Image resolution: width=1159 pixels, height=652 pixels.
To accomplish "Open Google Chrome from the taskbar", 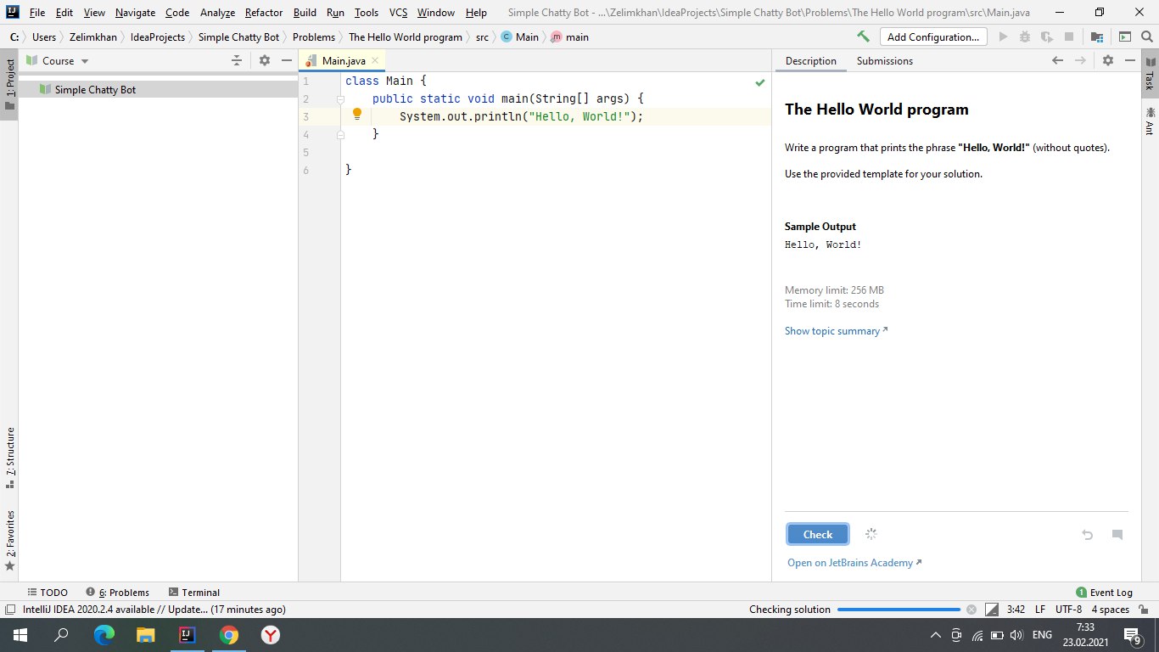I will click(228, 635).
